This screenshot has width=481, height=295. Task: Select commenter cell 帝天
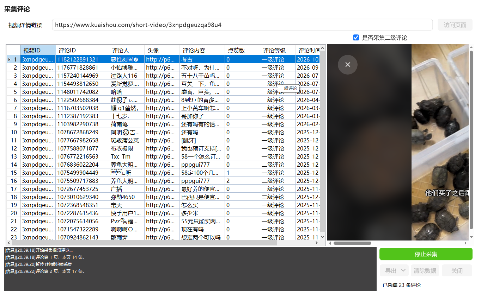coord(127,205)
